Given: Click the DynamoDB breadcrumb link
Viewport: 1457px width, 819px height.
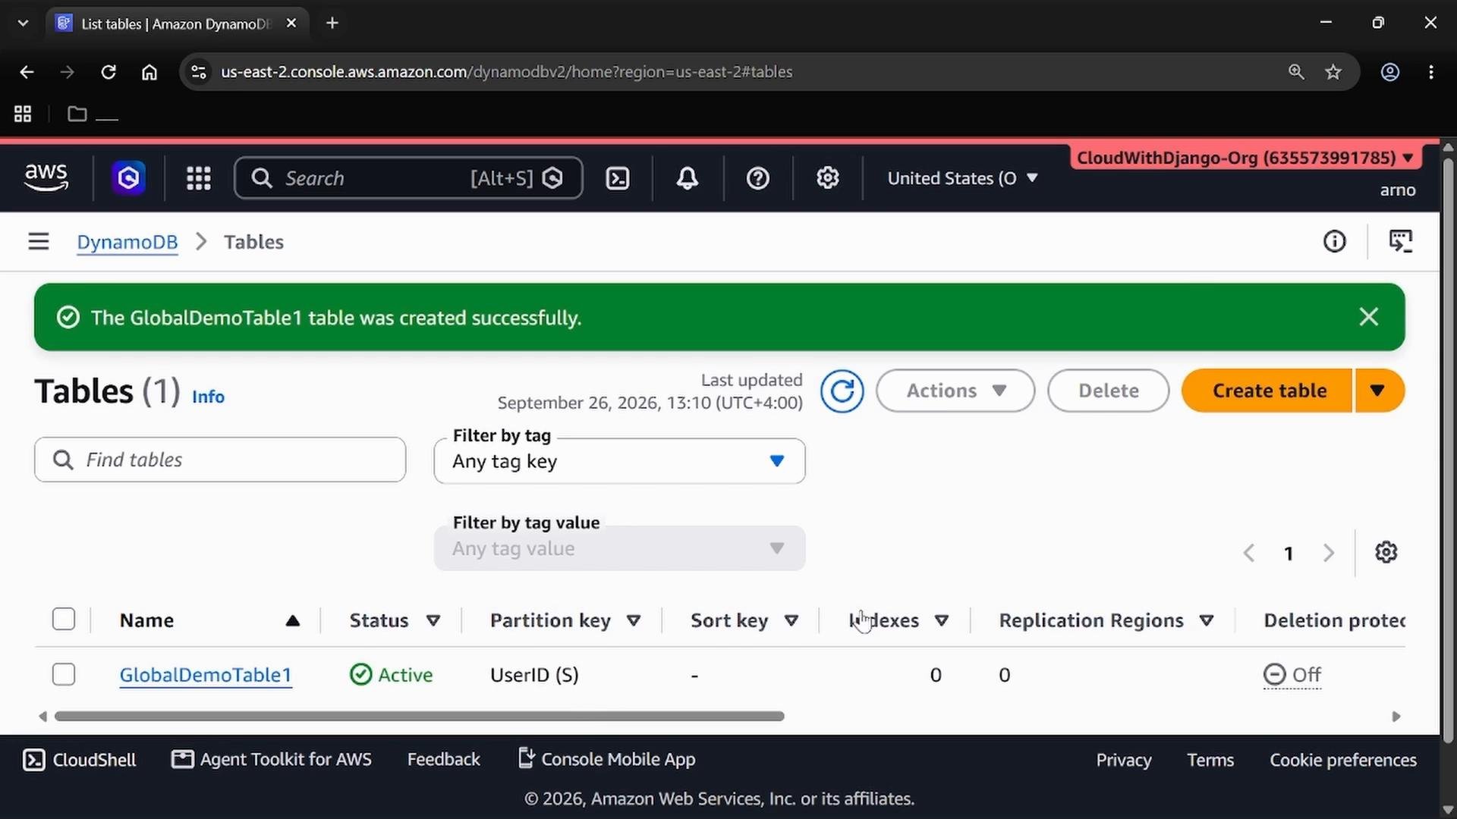Looking at the screenshot, I should click(127, 242).
